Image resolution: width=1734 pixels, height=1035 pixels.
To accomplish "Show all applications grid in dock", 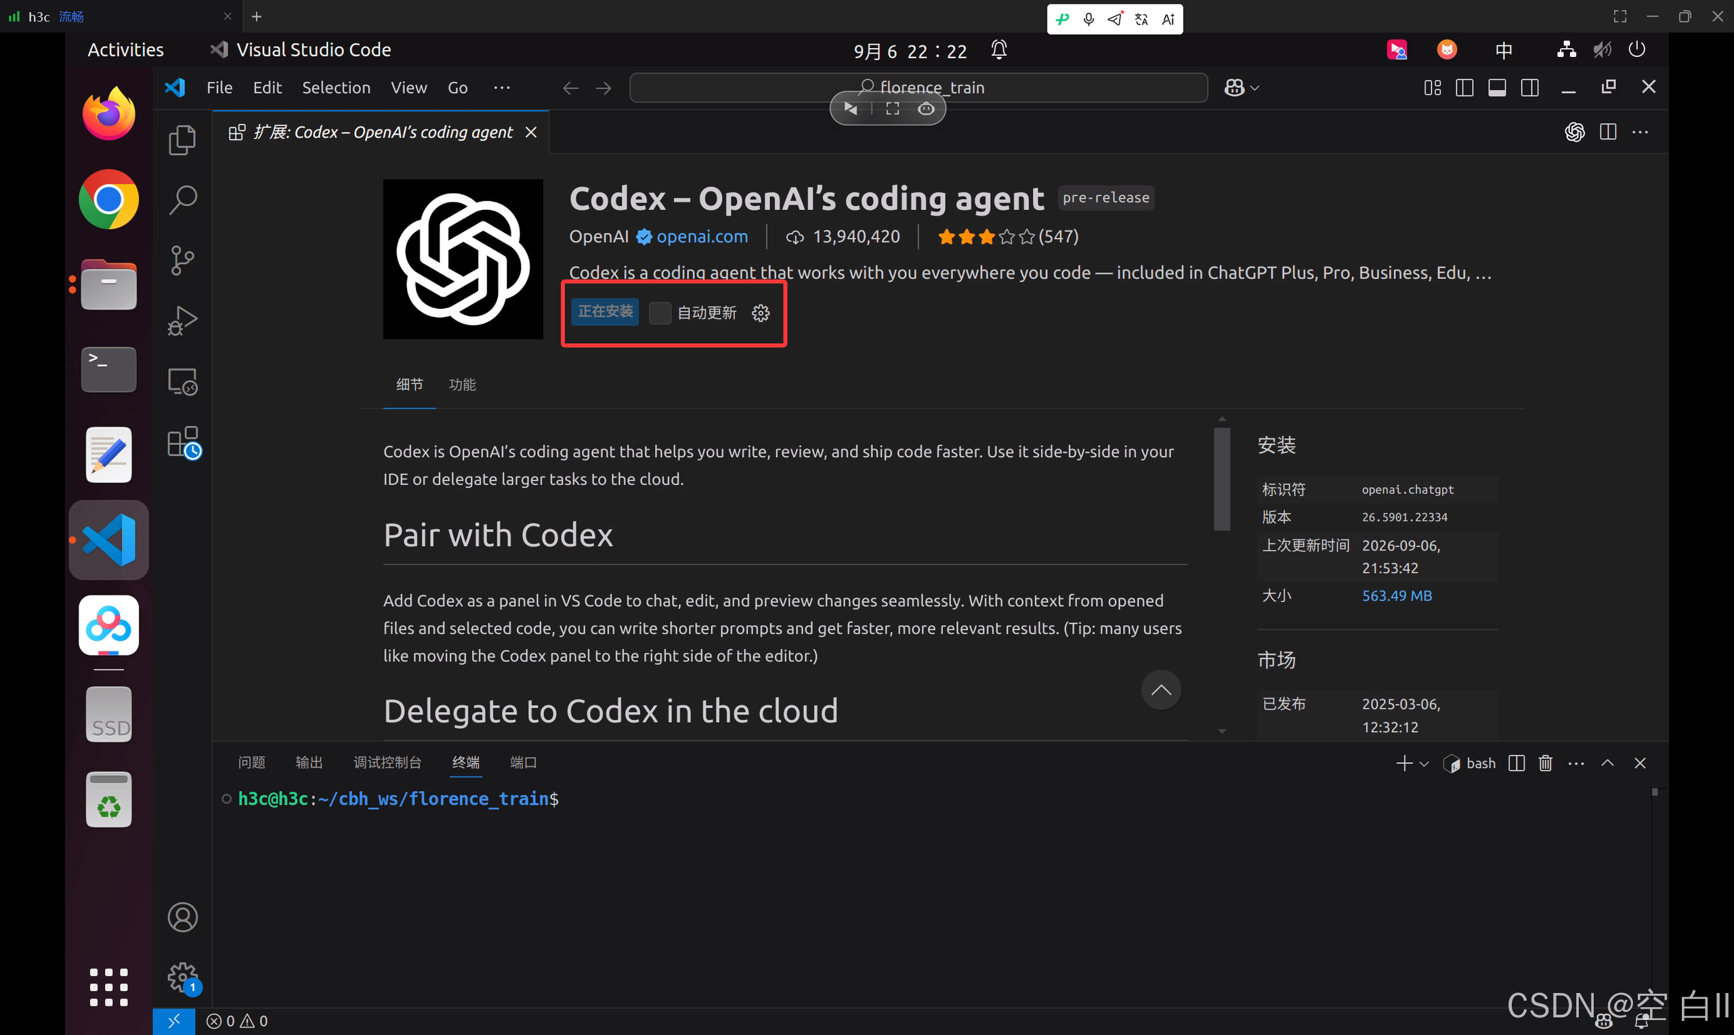I will pos(109,987).
